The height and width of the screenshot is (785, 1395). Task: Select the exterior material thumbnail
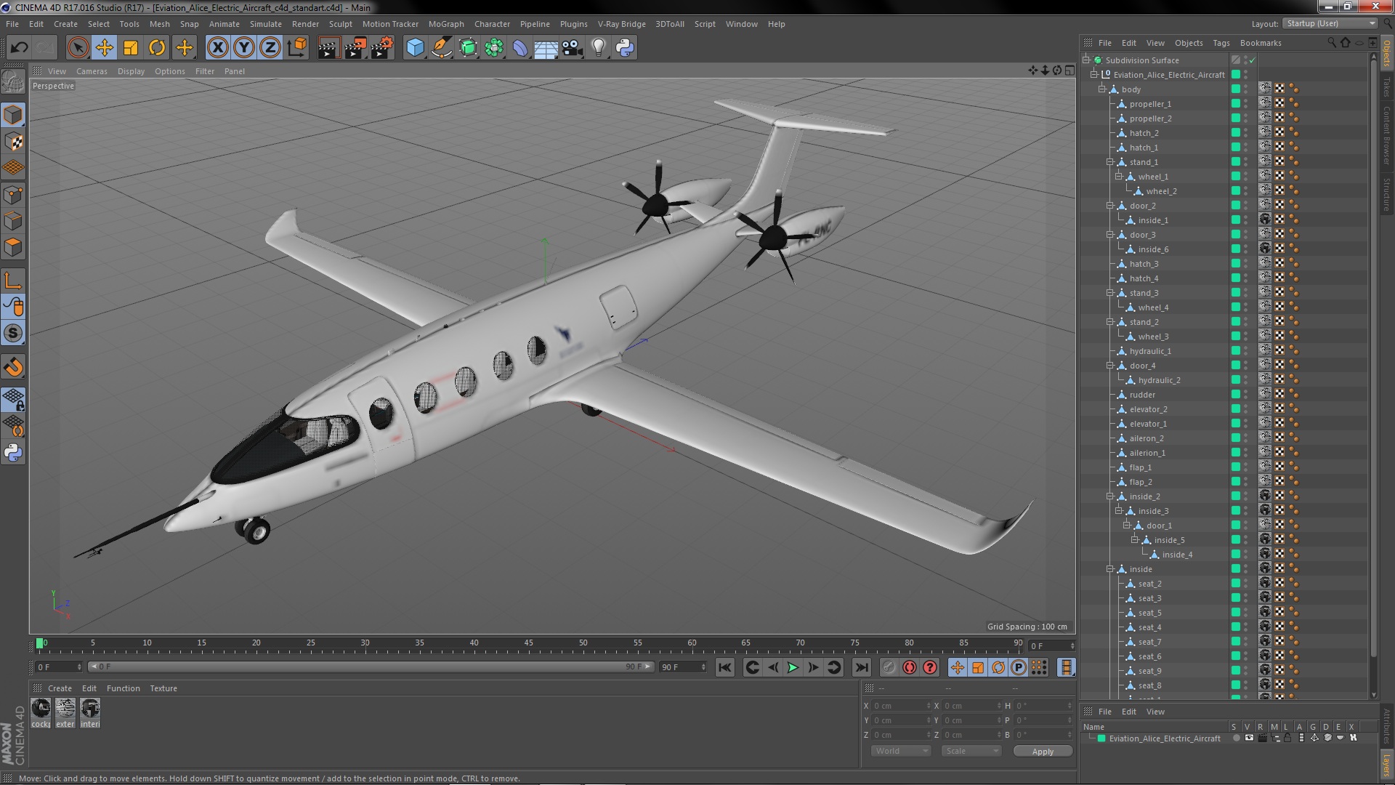click(65, 713)
